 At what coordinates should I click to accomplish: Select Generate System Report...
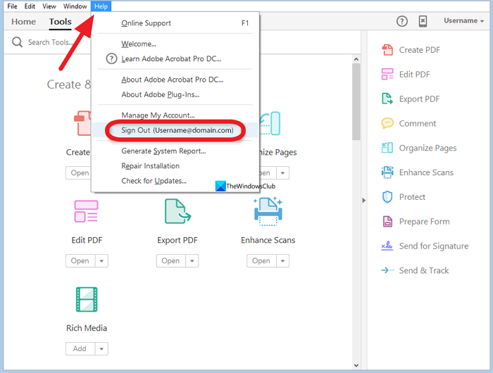pyautogui.click(x=175, y=151)
